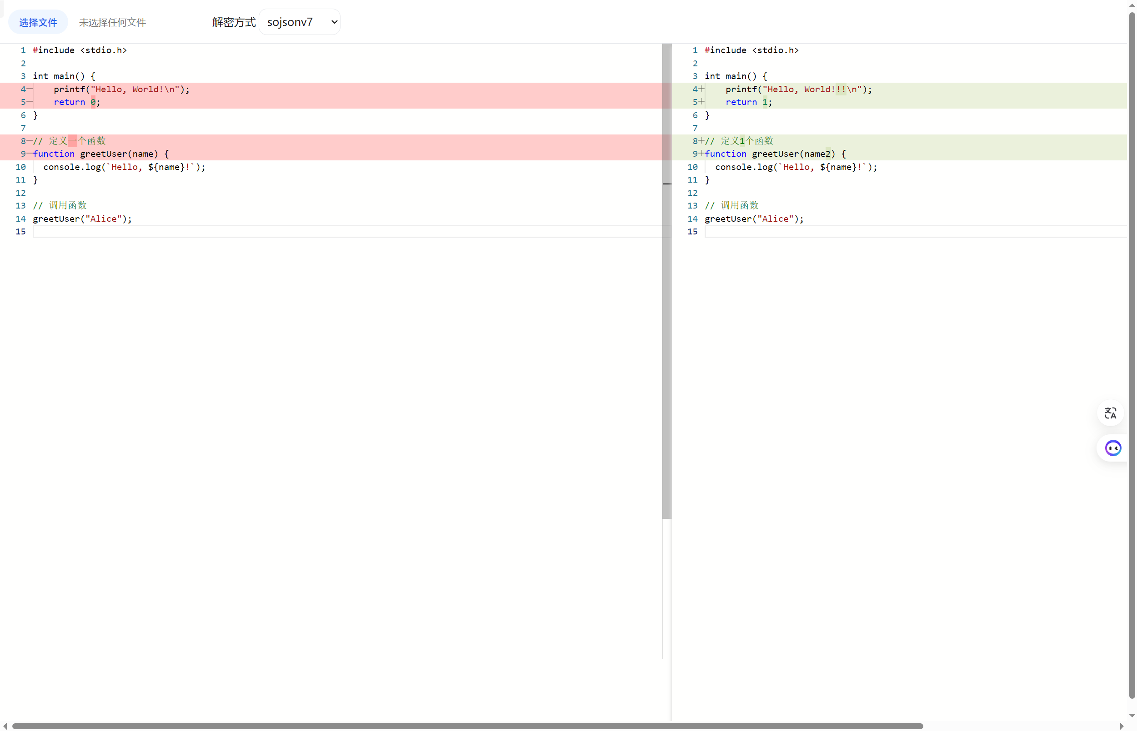Click plus marker on right line 9
Viewport: 1137px width, 731px height.
pyautogui.click(x=701, y=154)
